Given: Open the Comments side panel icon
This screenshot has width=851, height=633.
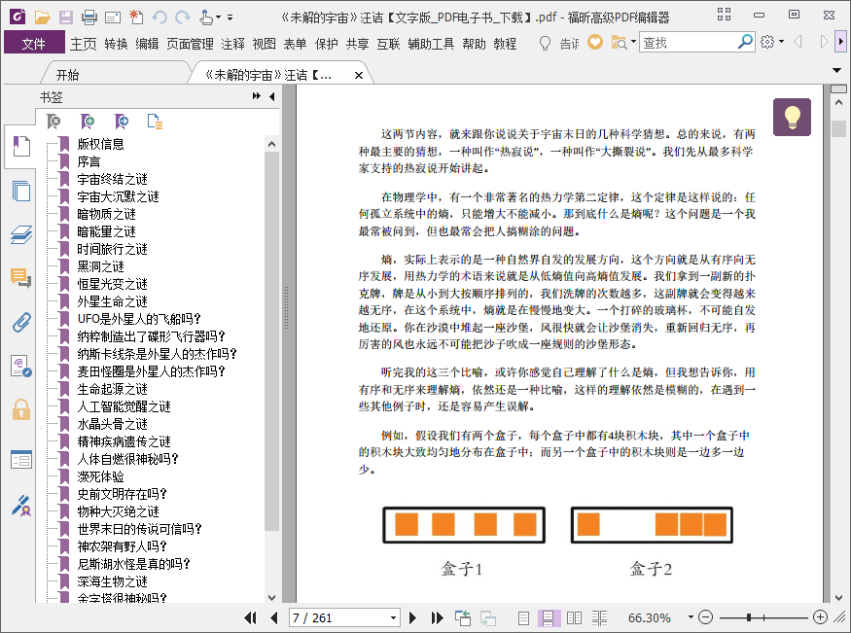Looking at the screenshot, I should [21, 278].
